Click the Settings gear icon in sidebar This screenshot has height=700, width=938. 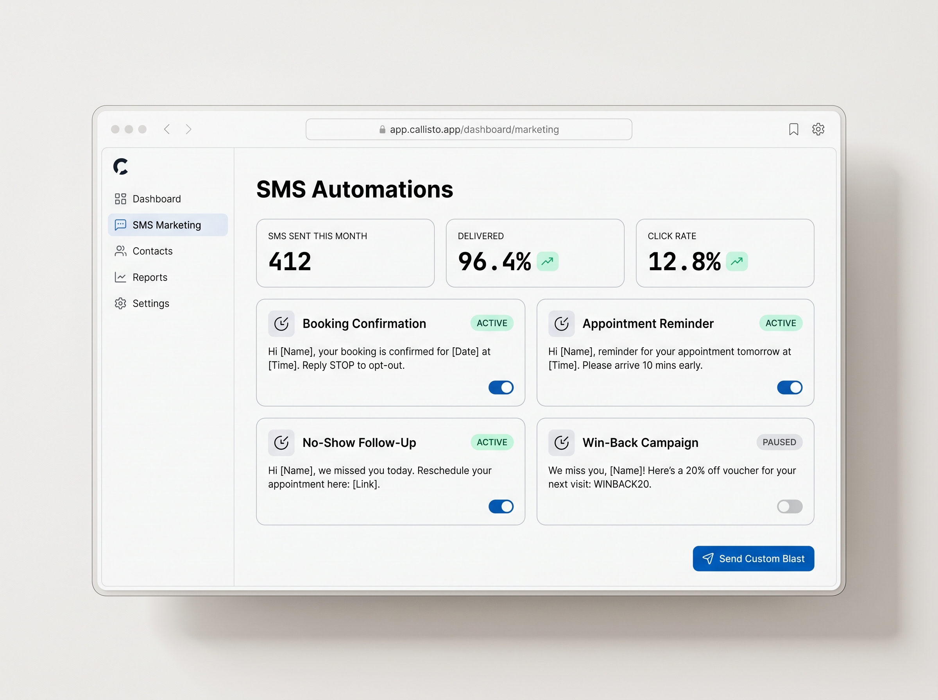click(120, 304)
